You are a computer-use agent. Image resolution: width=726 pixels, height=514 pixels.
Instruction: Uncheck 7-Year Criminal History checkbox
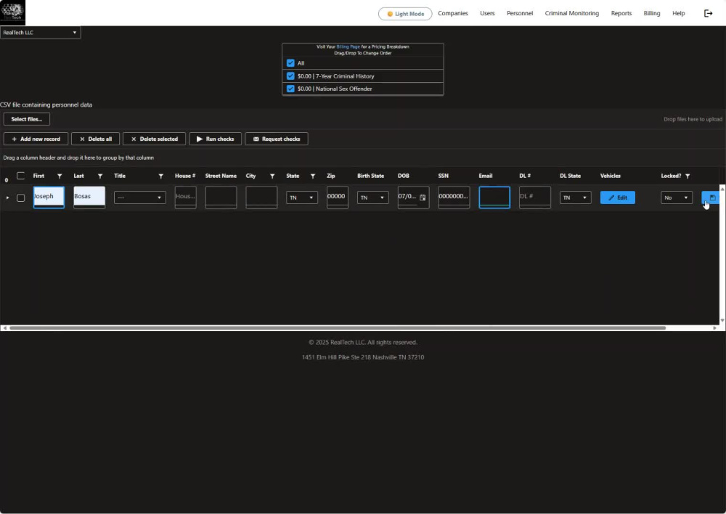pyautogui.click(x=290, y=76)
